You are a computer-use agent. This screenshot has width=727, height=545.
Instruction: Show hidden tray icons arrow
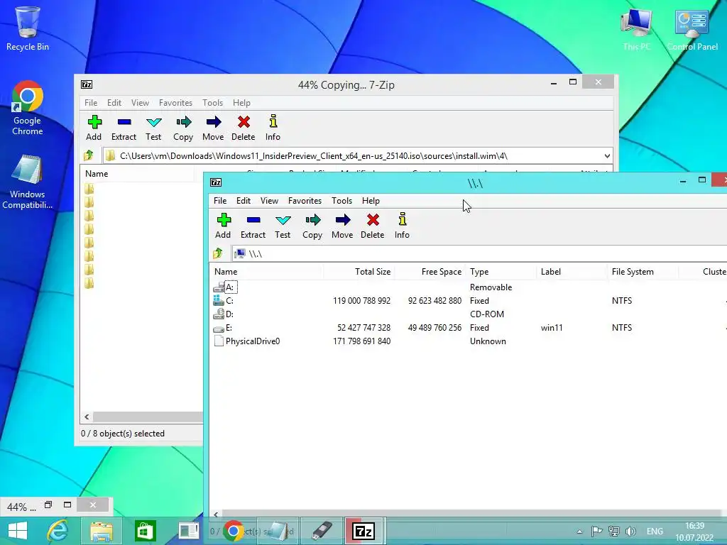click(x=579, y=532)
